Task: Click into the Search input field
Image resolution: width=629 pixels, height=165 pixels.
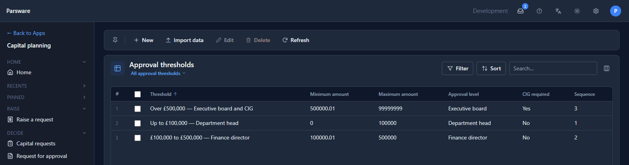Action: (x=553, y=68)
